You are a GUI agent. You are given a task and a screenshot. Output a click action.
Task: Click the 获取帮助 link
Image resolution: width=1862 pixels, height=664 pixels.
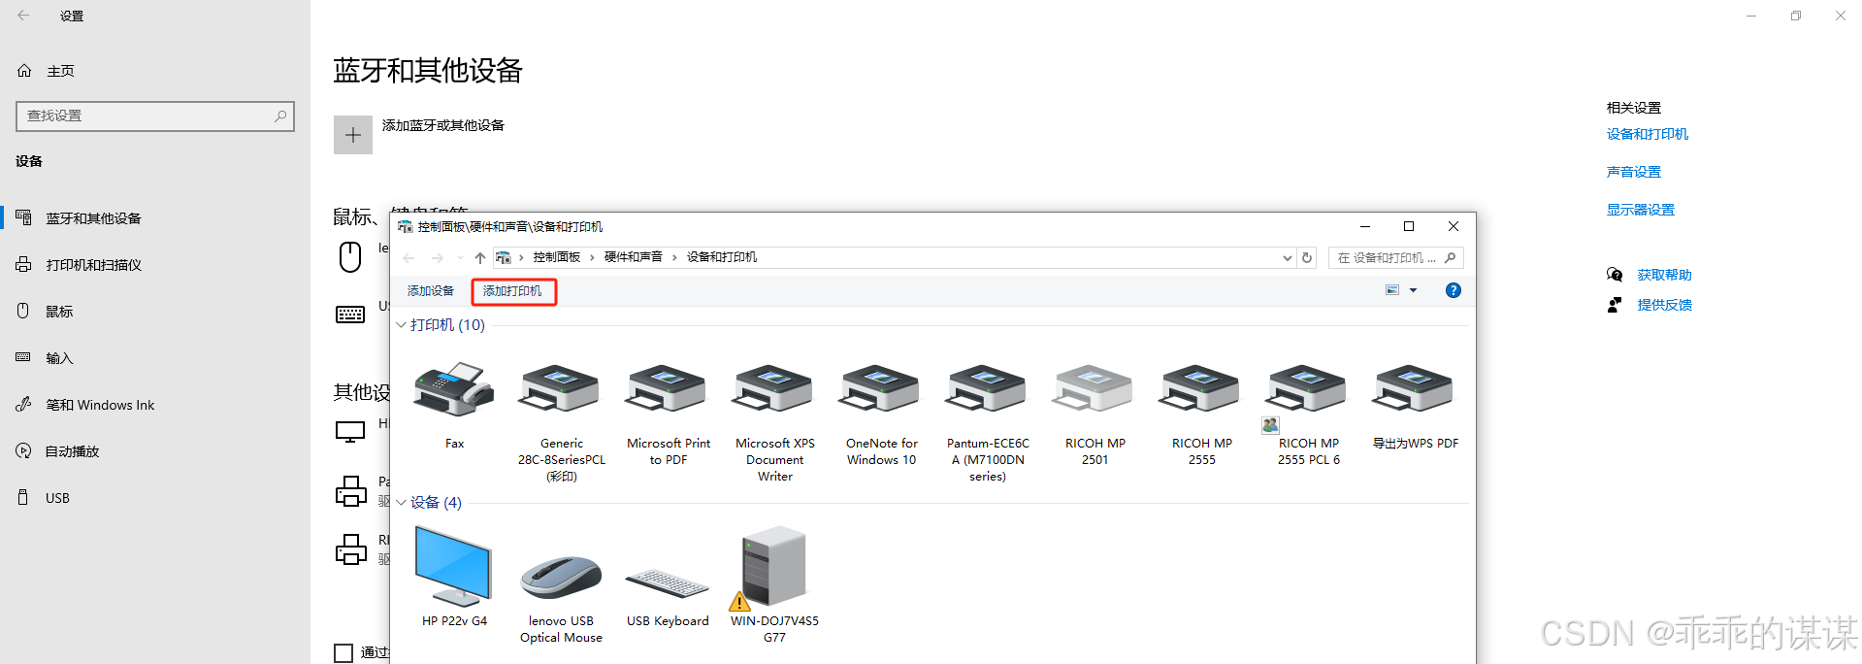tap(1665, 275)
